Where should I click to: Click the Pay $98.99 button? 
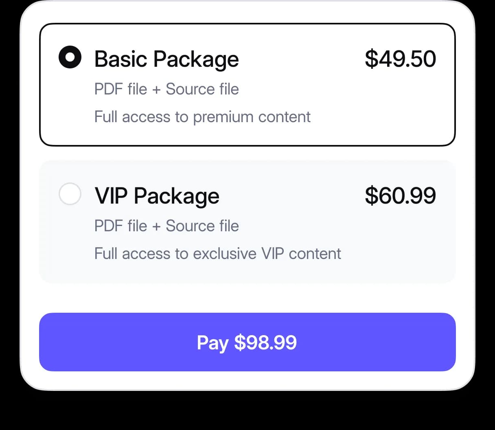(247, 342)
